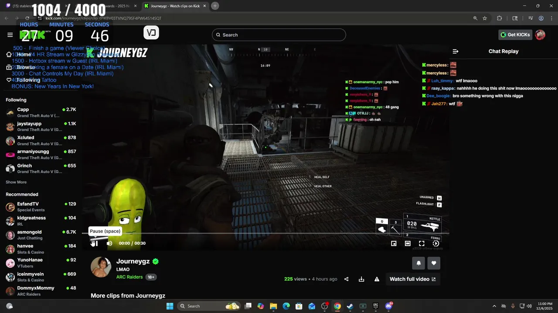This screenshot has height=313, width=558.
Task: Open jaystayupp's channel in Following list
Action: pyautogui.click(x=41, y=127)
